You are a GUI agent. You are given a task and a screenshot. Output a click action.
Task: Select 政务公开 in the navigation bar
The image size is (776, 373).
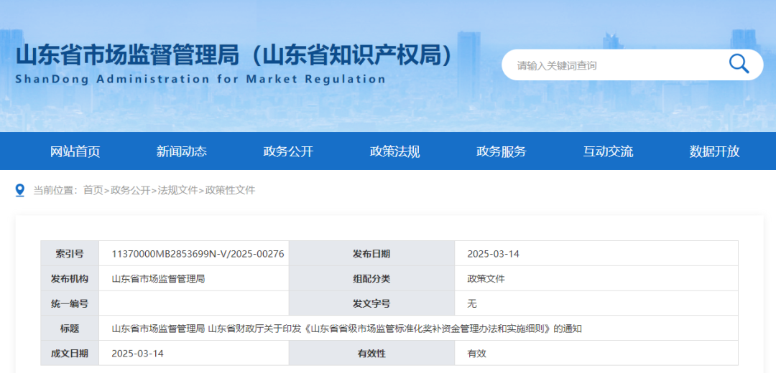[x=288, y=151]
